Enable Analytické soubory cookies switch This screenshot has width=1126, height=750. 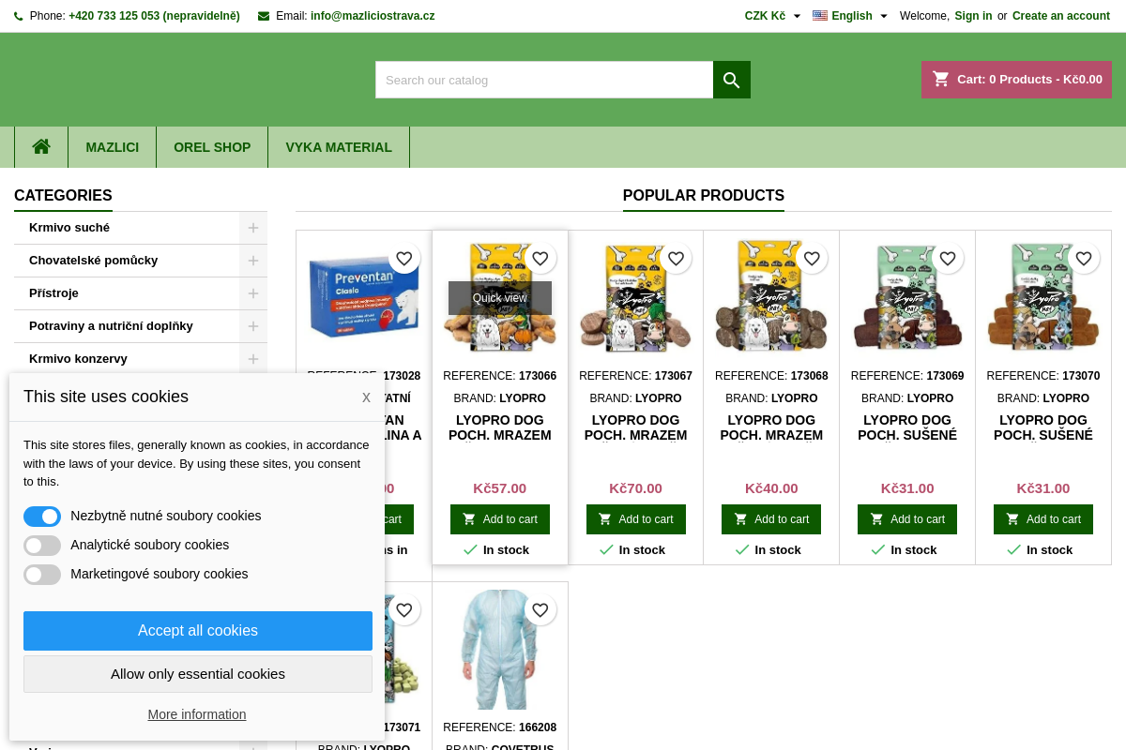pyautogui.click(x=42, y=546)
